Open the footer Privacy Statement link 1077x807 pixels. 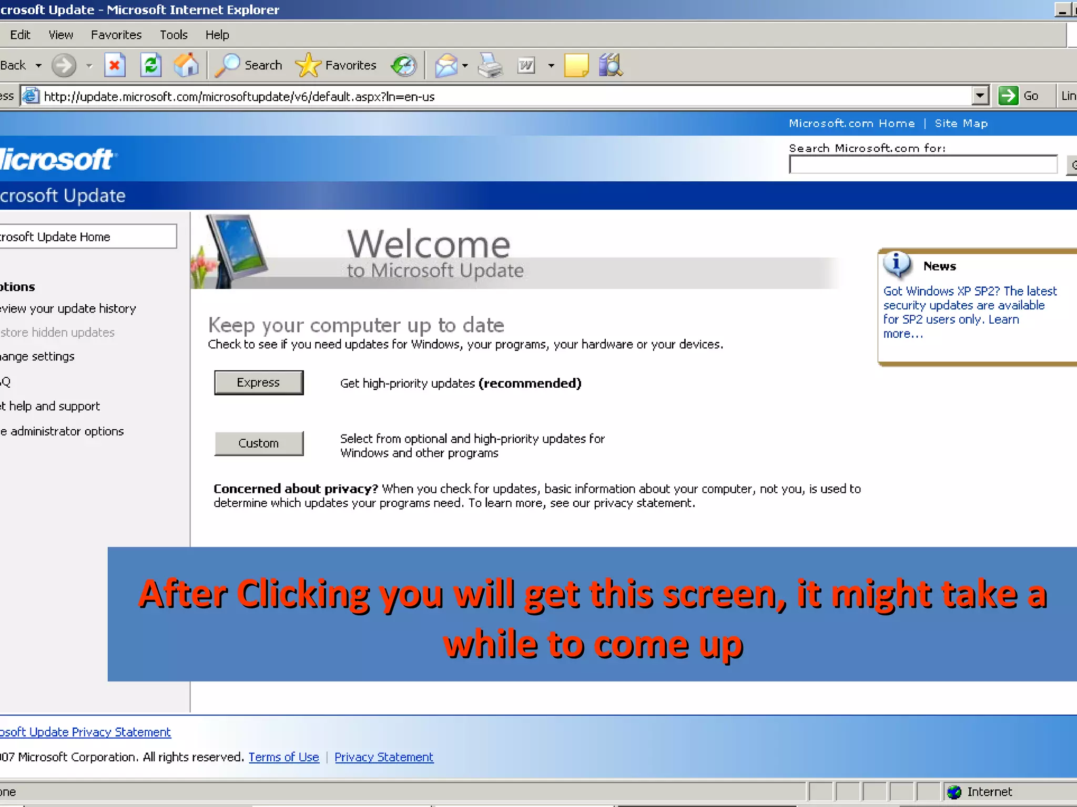coord(384,757)
